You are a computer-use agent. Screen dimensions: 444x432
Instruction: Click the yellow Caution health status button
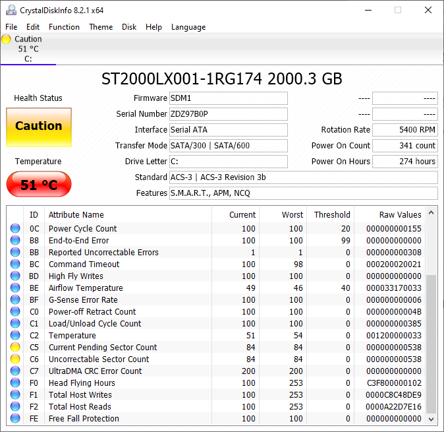[x=39, y=127]
